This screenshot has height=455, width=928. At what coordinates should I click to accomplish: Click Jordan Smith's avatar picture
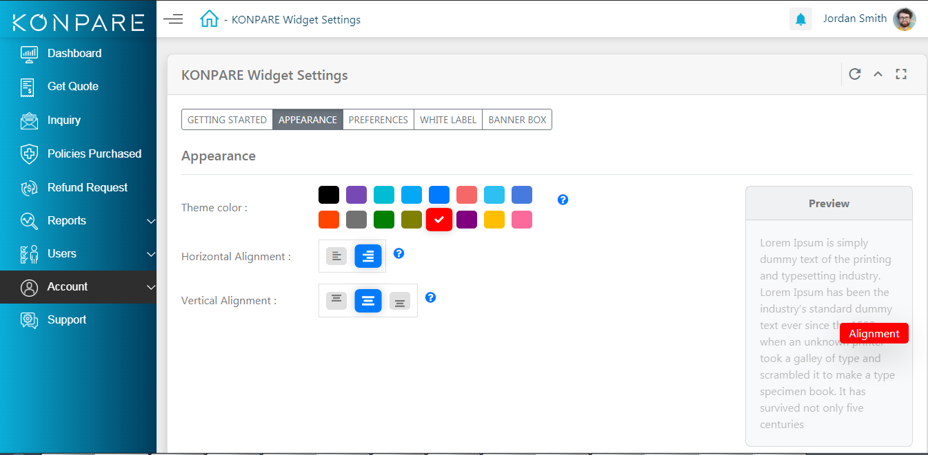[x=905, y=19]
